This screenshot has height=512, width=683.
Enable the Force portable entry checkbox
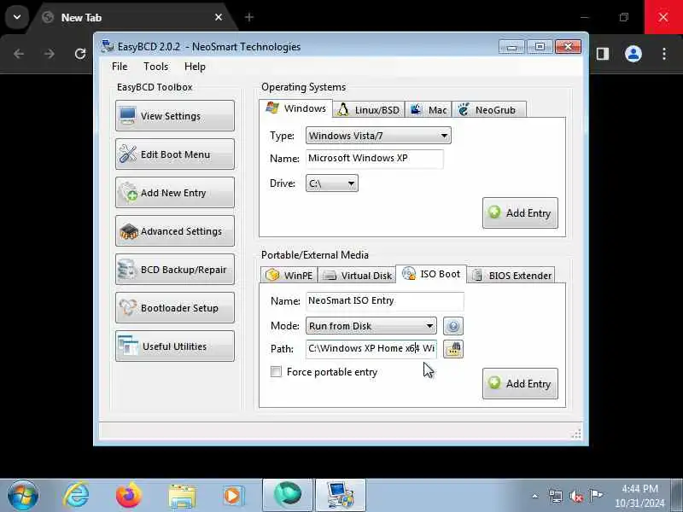276,371
